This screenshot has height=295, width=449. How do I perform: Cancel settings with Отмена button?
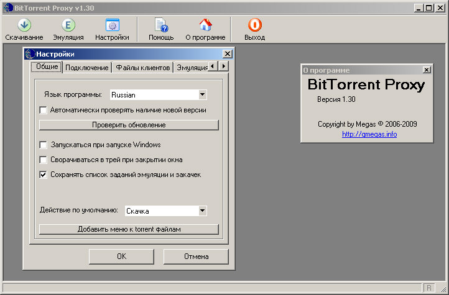(x=196, y=256)
